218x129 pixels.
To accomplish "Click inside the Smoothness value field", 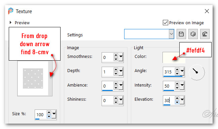I will (108, 57).
